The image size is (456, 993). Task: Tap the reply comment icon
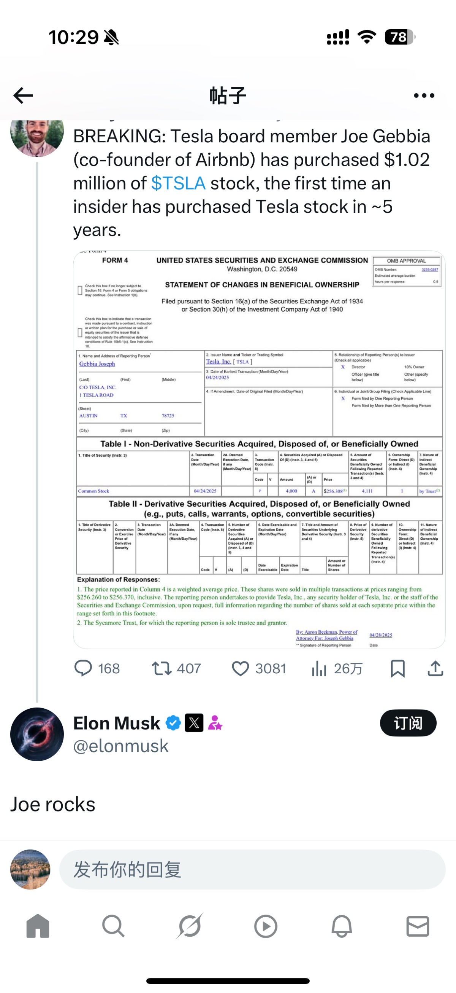pyautogui.click(x=83, y=668)
